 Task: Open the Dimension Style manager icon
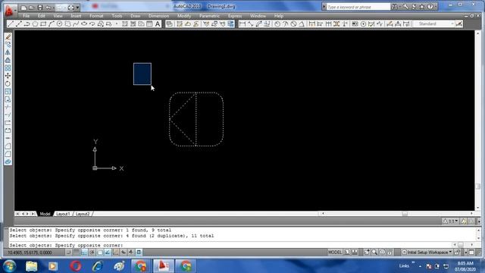[x=459, y=24]
